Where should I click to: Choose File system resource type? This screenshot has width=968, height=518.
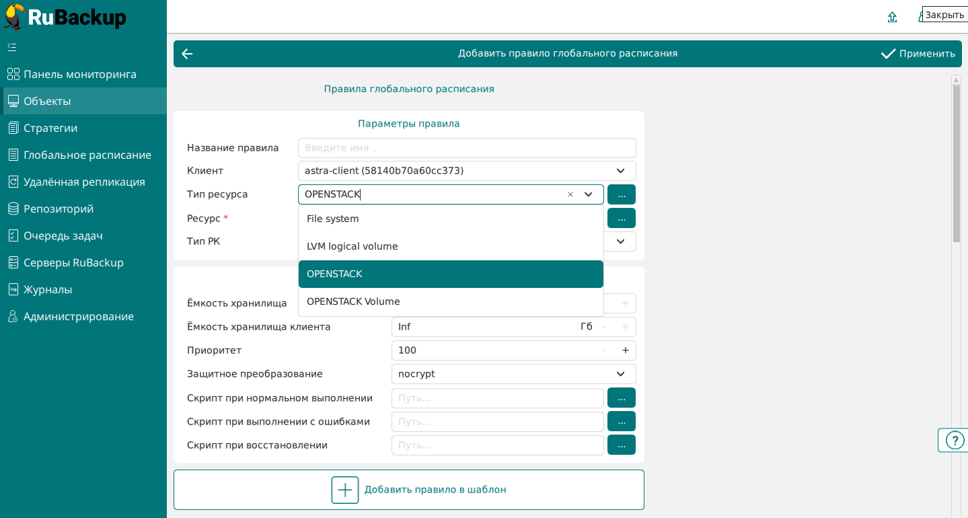pyautogui.click(x=451, y=219)
